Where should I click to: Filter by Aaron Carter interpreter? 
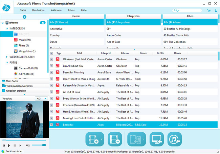click(x=133, y=35)
